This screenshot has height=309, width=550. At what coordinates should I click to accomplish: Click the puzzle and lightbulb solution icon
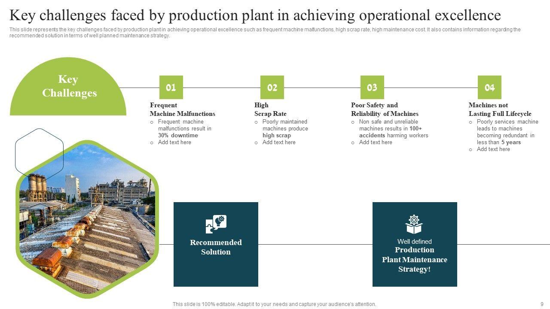[216, 224]
